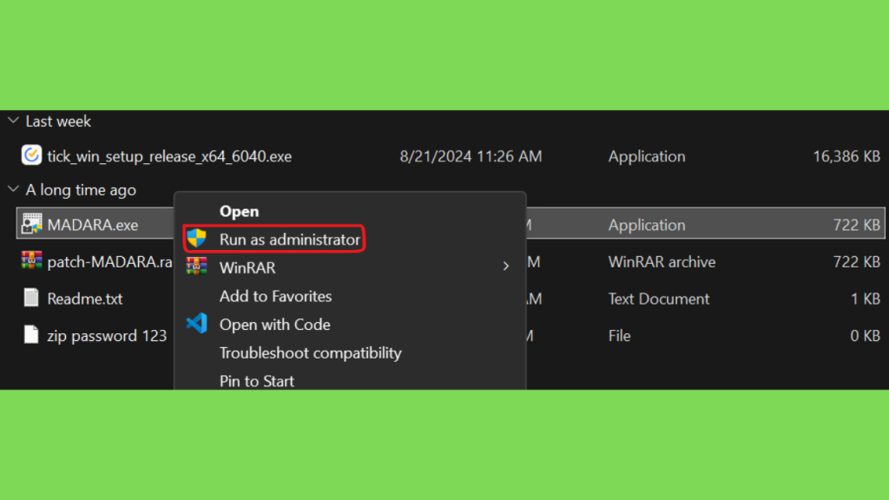Click the 'File' type cell
889x500 pixels.
[x=619, y=336]
